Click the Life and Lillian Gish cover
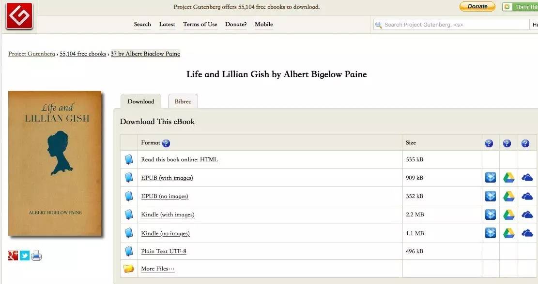The height and width of the screenshot is (284, 538). coord(55,163)
